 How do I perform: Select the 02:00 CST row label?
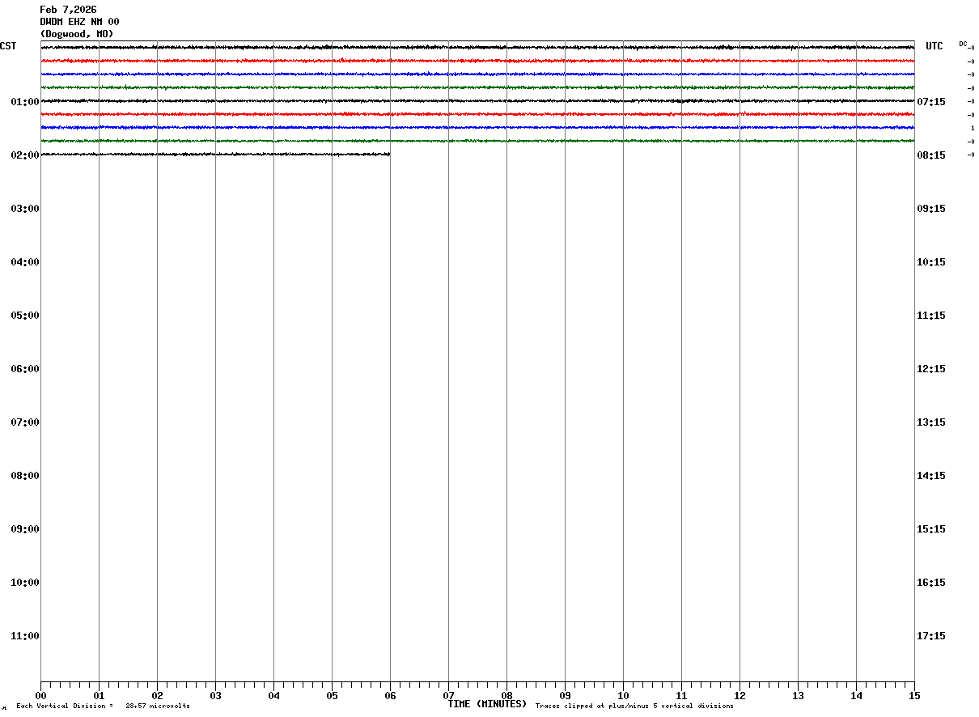(x=25, y=155)
